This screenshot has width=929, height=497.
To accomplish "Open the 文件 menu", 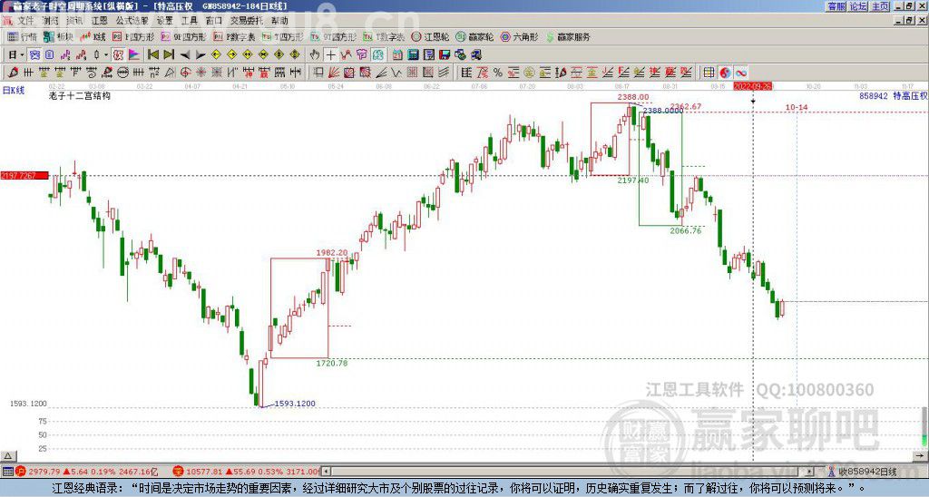I will tap(25, 21).
